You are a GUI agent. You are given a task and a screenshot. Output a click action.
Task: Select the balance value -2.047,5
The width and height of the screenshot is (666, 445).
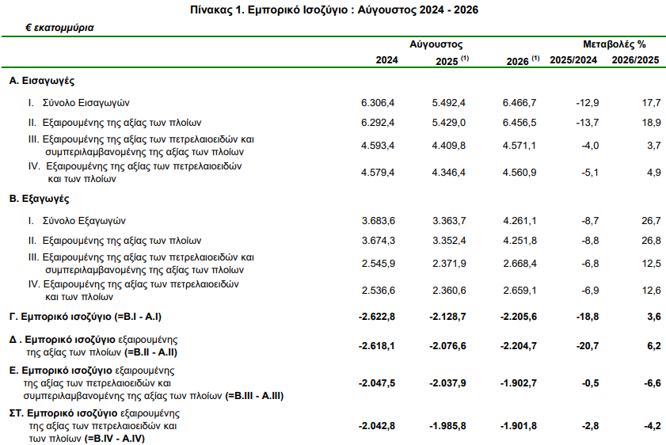(x=377, y=383)
